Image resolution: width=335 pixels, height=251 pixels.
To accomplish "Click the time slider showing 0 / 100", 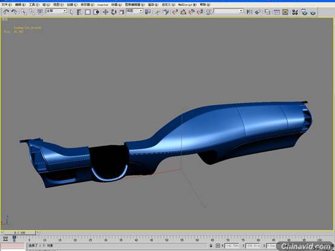I will [20, 232].
